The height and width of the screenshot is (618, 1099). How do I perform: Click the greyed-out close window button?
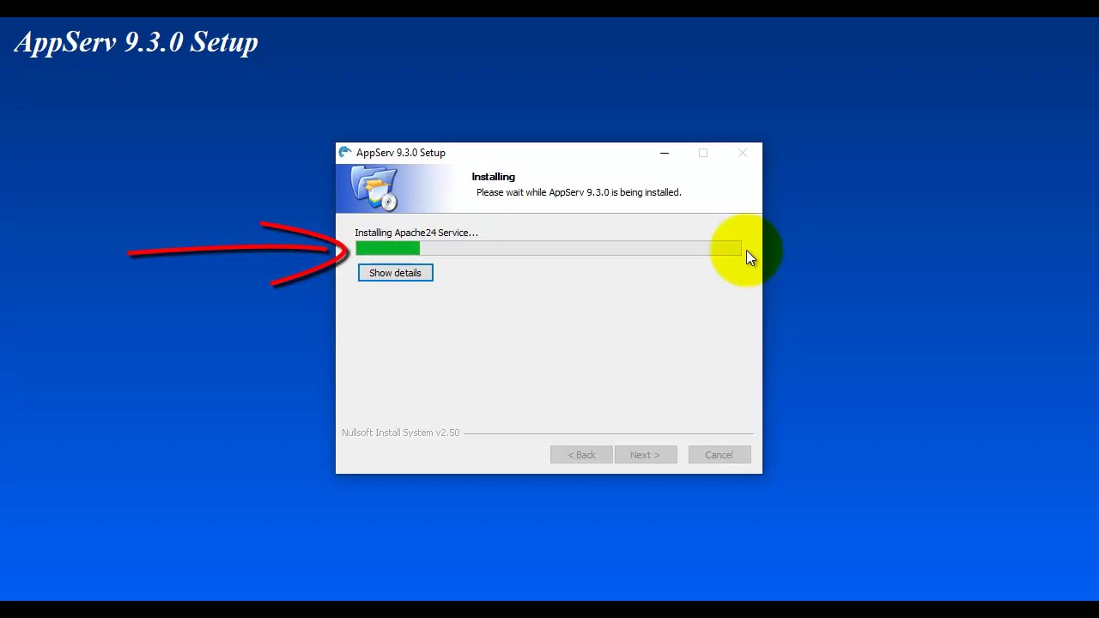coord(743,153)
